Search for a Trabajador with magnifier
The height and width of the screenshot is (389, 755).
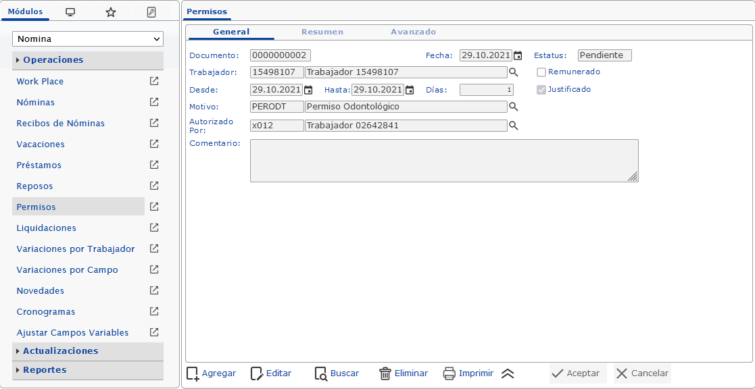pyautogui.click(x=514, y=72)
